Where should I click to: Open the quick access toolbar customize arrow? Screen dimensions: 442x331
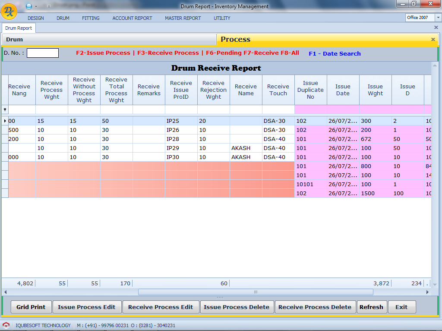pos(49,6)
